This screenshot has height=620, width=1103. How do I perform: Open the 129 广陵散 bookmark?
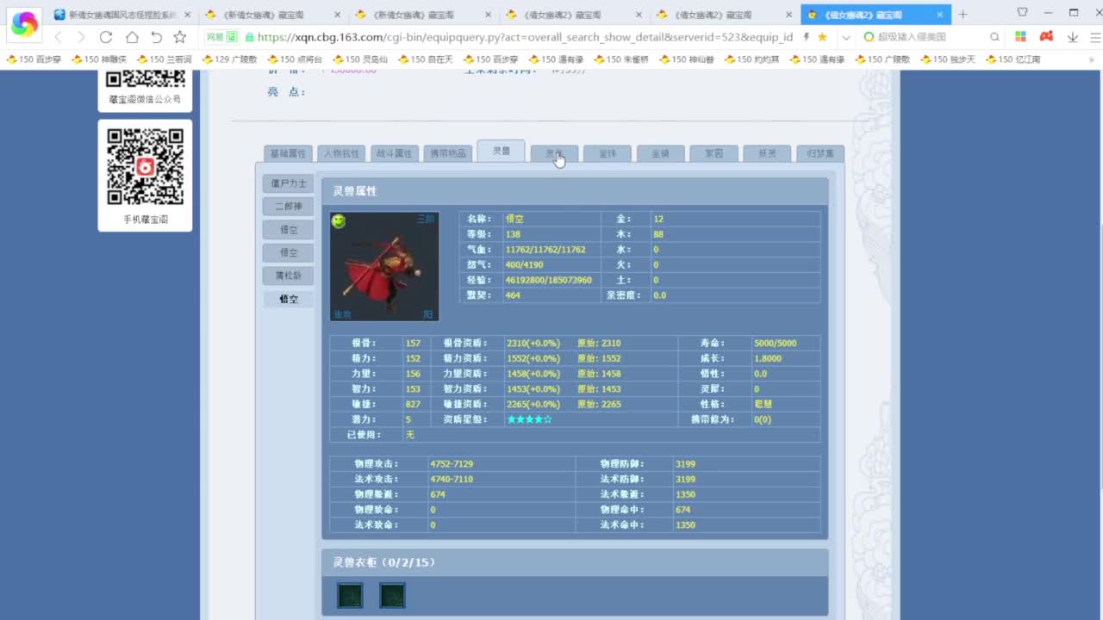(x=229, y=59)
